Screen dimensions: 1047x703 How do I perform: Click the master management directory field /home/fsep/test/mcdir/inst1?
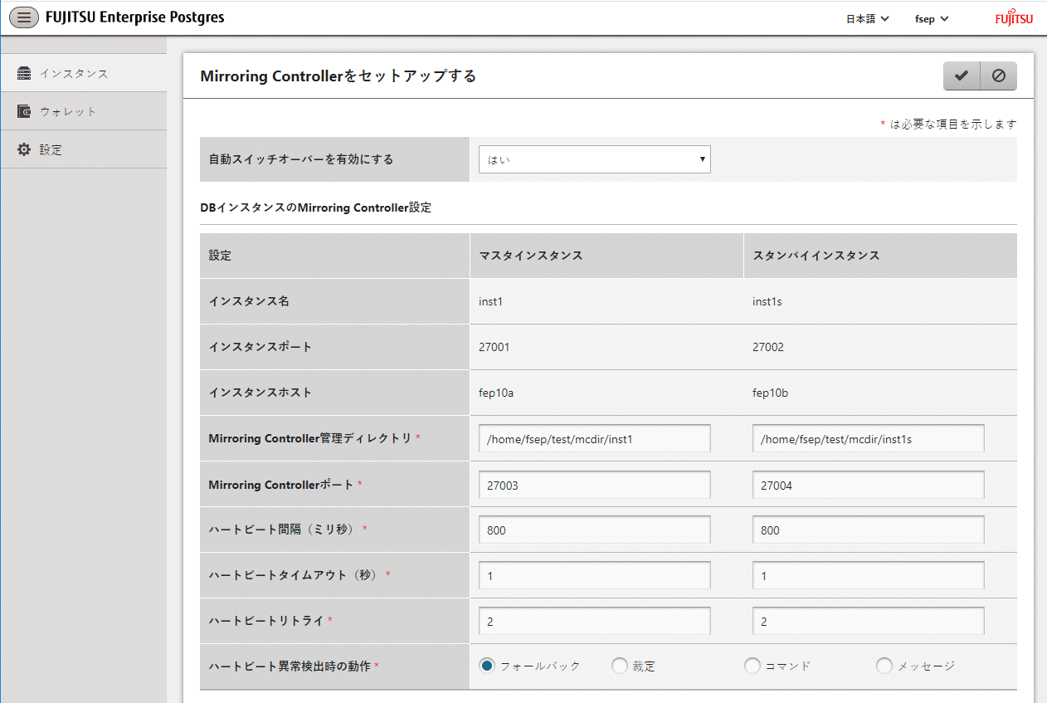point(594,439)
